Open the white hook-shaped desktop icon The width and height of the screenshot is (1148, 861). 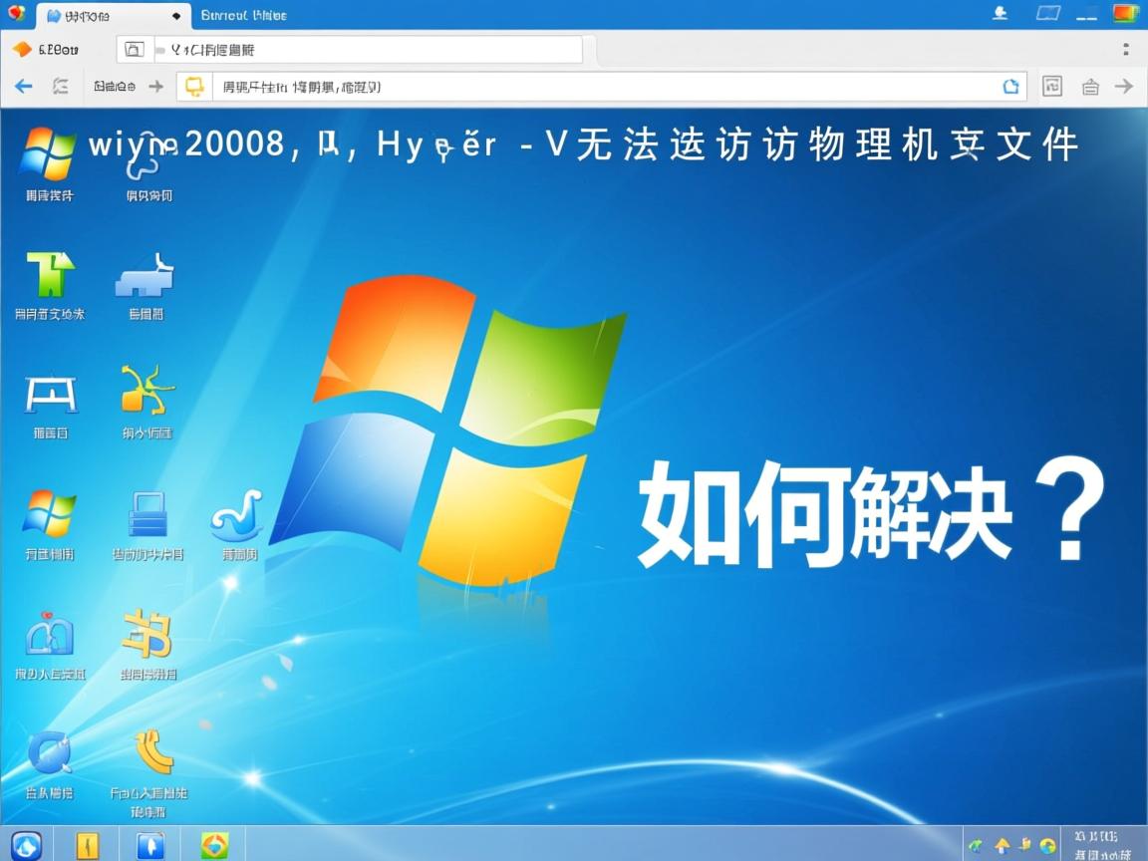tap(144, 155)
